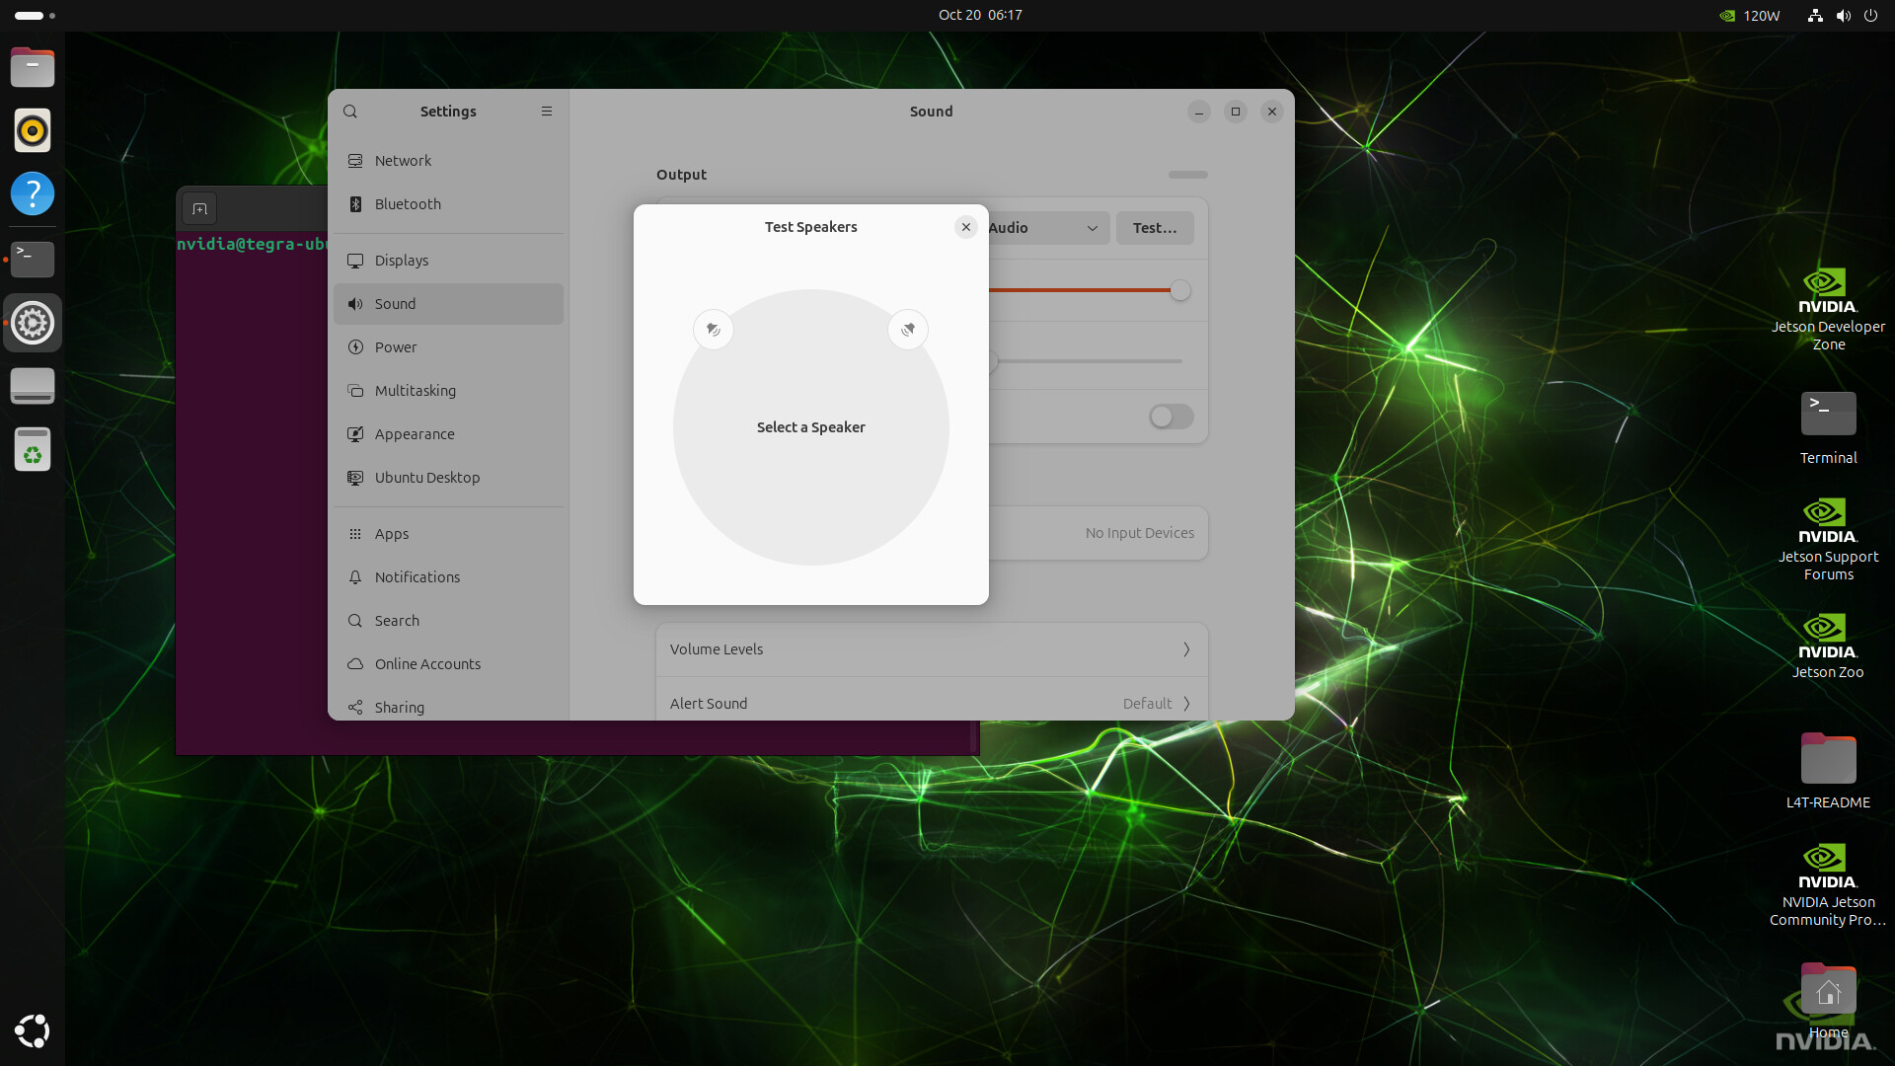Open Rhythmbox from the dock
The image size is (1895, 1066).
coord(33,130)
